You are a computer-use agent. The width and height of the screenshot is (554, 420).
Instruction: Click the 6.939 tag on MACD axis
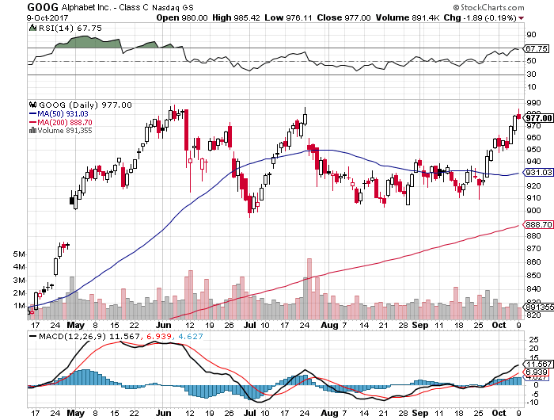[x=537, y=372]
